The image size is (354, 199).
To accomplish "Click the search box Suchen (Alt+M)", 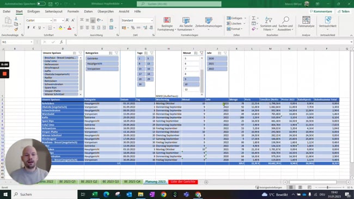I will [179, 4].
